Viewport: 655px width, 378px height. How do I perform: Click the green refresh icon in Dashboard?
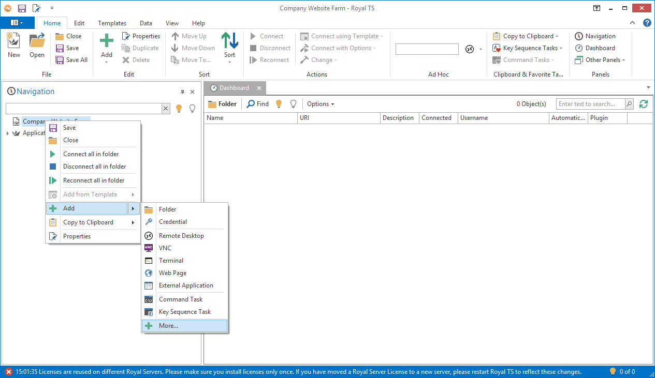point(644,104)
